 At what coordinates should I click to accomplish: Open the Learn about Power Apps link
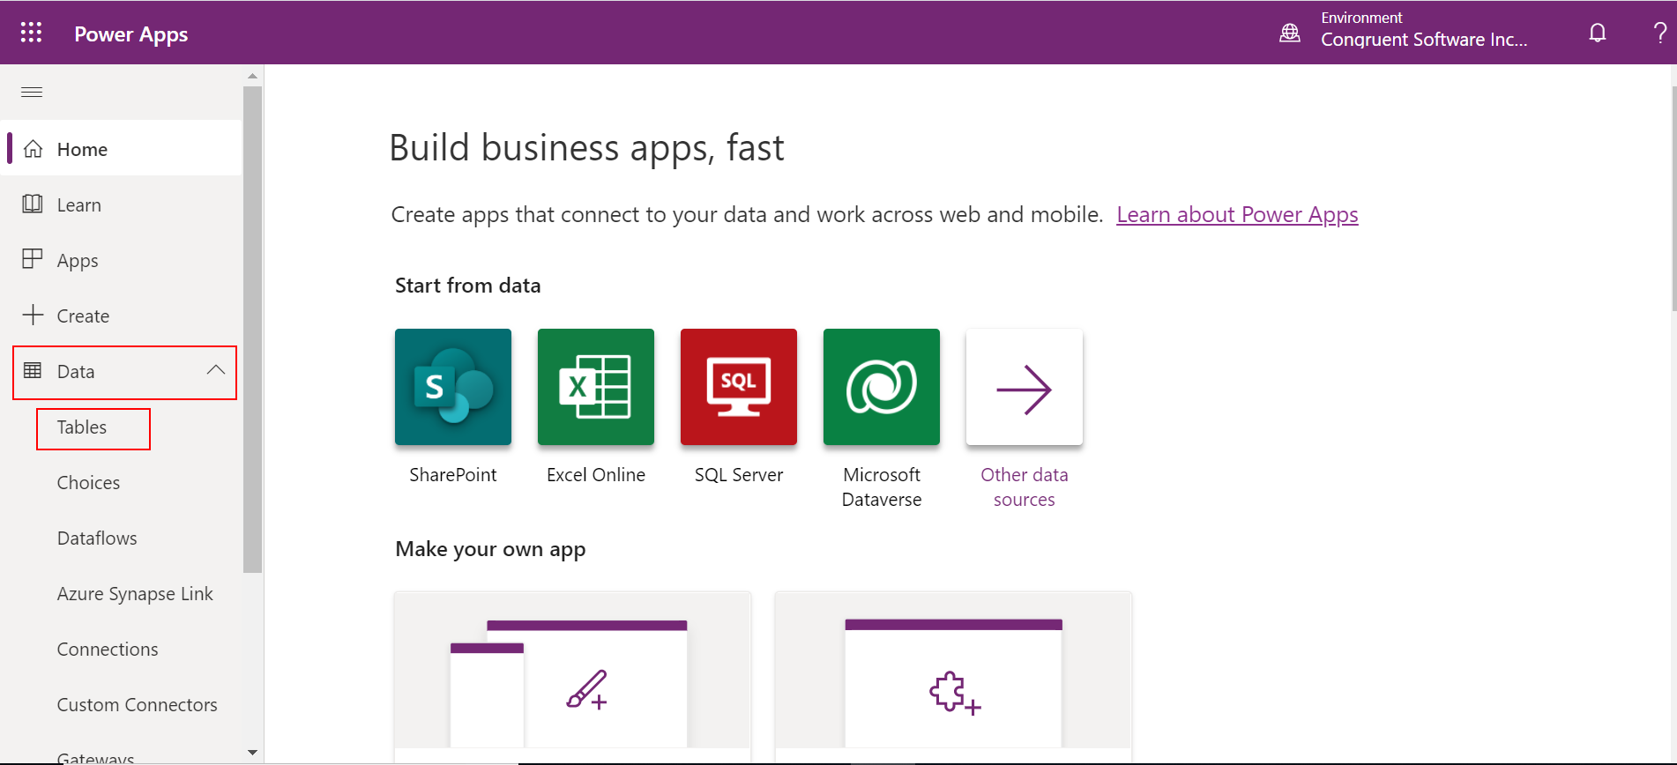pyautogui.click(x=1237, y=215)
